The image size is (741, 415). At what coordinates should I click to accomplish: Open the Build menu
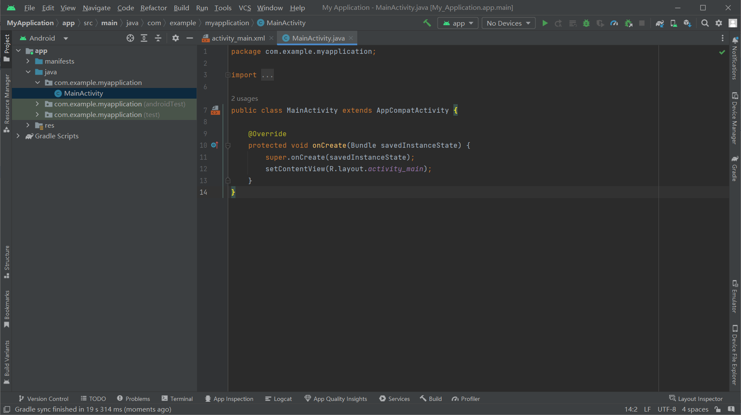(x=181, y=8)
